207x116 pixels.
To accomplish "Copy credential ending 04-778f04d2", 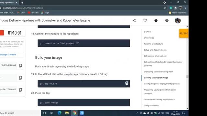I will (20, 90).
